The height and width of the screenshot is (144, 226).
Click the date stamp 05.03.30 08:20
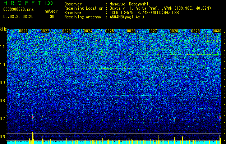coord(18,17)
